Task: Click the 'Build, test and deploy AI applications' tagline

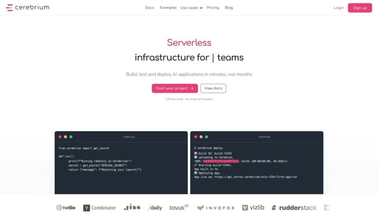Action: [189, 75]
